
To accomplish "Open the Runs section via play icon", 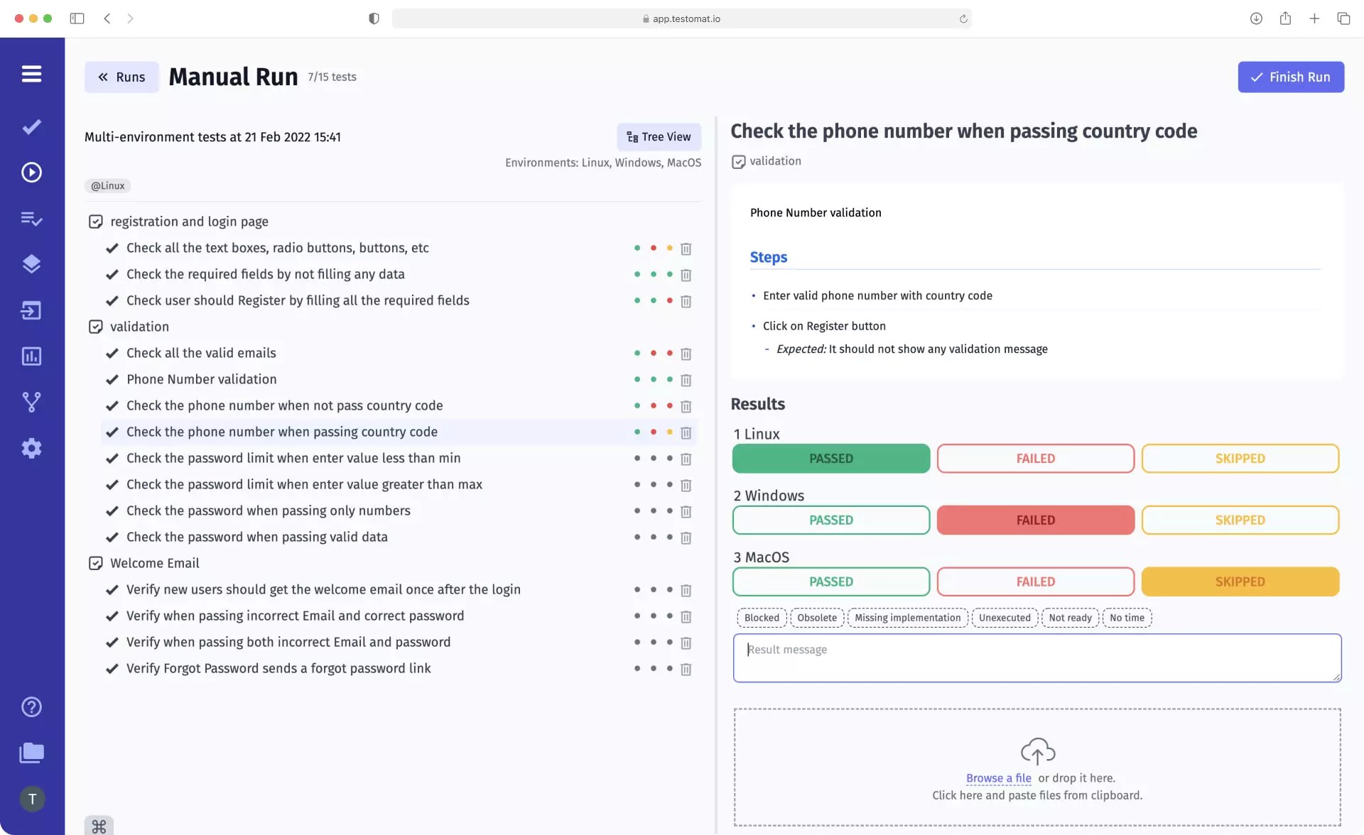I will (x=32, y=172).
